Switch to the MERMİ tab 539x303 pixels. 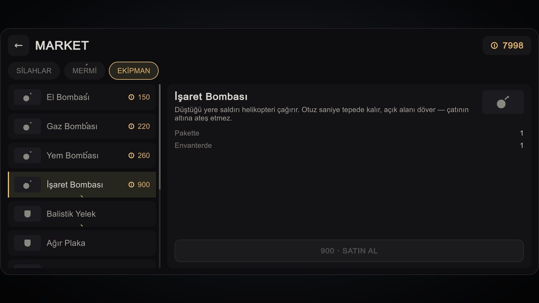85,71
